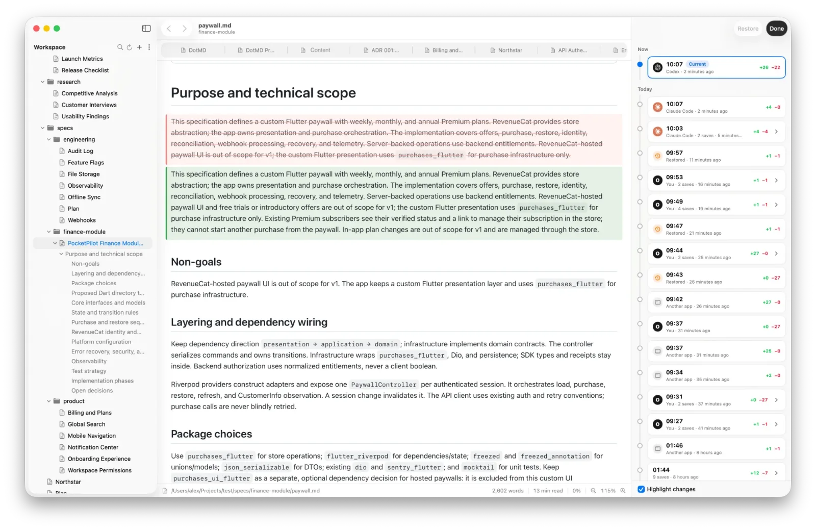This screenshot has width=816, height=530.
Task: Open the Billing and... tab
Action: (444, 51)
